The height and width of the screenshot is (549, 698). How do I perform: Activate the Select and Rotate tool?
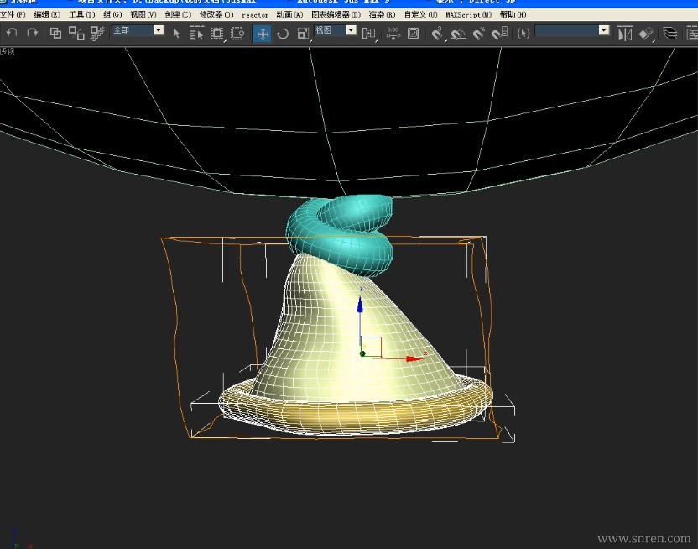[283, 33]
